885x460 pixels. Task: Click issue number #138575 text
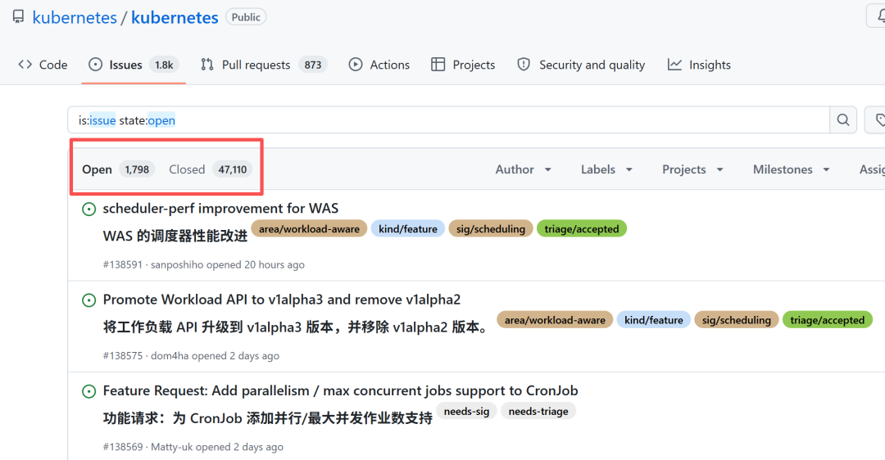click(122, 356)
